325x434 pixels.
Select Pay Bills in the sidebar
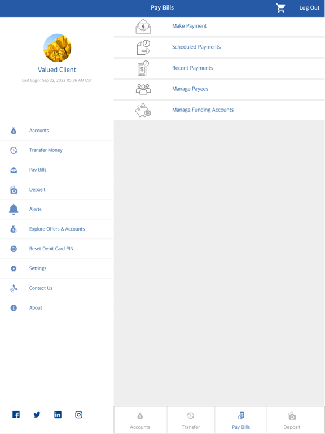(57, 170)
